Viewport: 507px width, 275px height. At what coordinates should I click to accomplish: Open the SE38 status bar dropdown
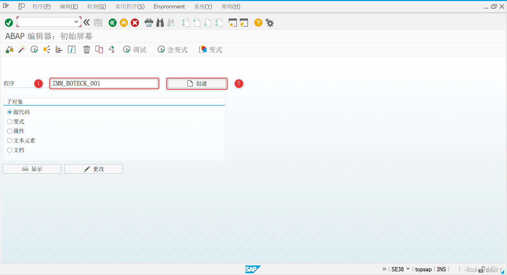click(x=407, y=269)
